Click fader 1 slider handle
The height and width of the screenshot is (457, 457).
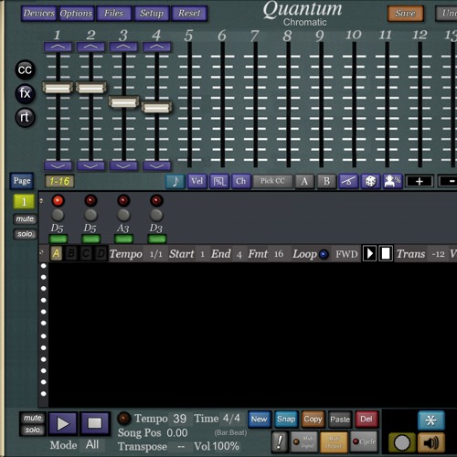[x=58, y=88]
